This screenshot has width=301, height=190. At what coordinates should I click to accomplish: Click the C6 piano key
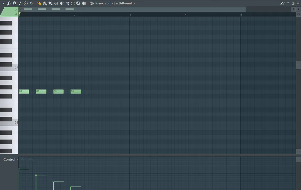[x=9, y=123]
